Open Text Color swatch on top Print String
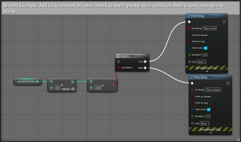This screenshot has width=241, height=142. [x=205, y=48]
